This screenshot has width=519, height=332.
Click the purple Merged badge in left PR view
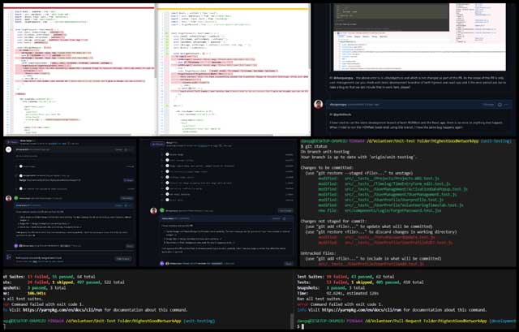10,143
